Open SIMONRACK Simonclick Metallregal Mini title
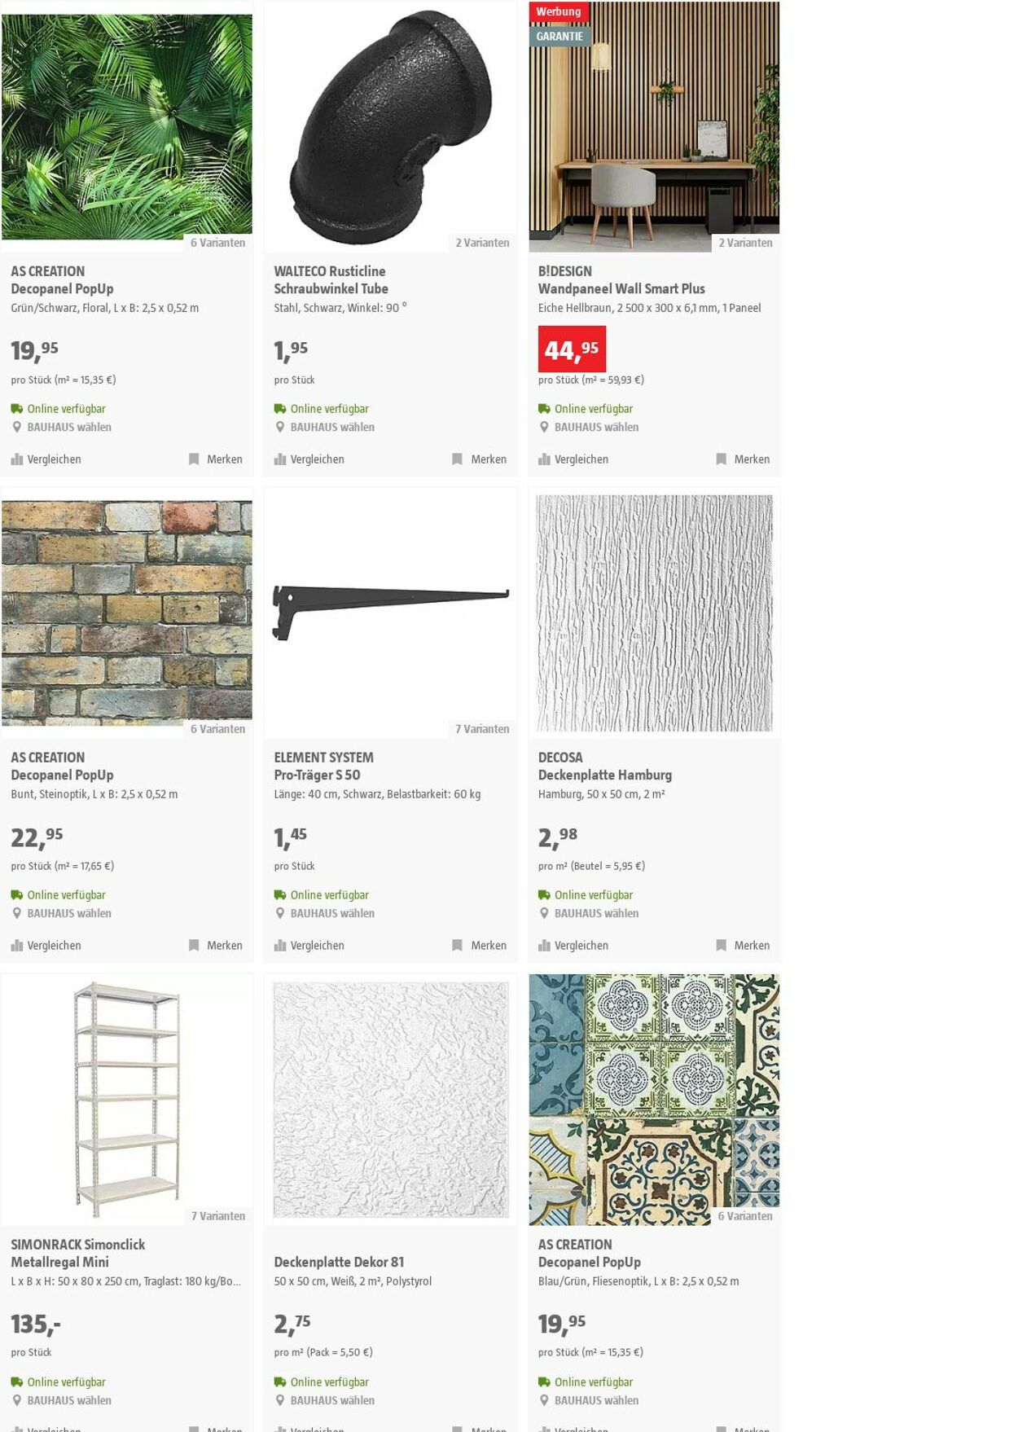Viewport: 1018px width, 1432px height. pyautogui.click(x=78, y=1254)
